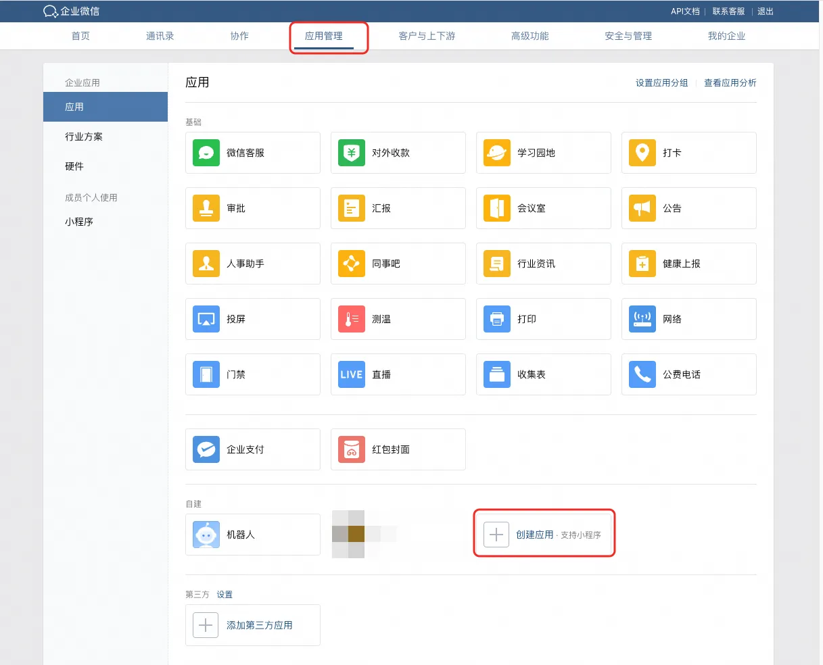Open the 联系客服 link

click(728, 11)
